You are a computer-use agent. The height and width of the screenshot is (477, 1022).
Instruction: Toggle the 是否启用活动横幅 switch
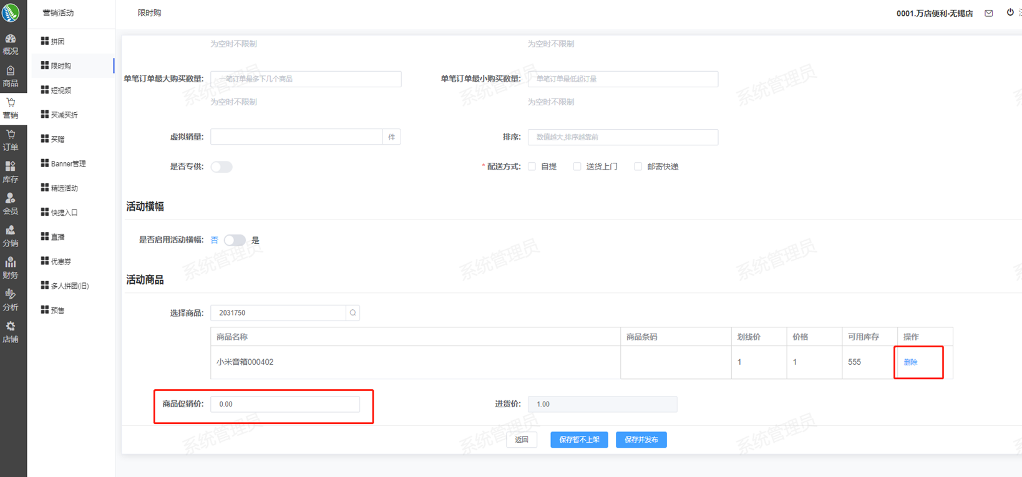pyautogui.click(x=235, y=240)
